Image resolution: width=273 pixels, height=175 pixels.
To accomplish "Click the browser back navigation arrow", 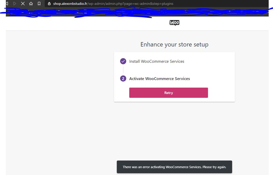I will point(6,4).
